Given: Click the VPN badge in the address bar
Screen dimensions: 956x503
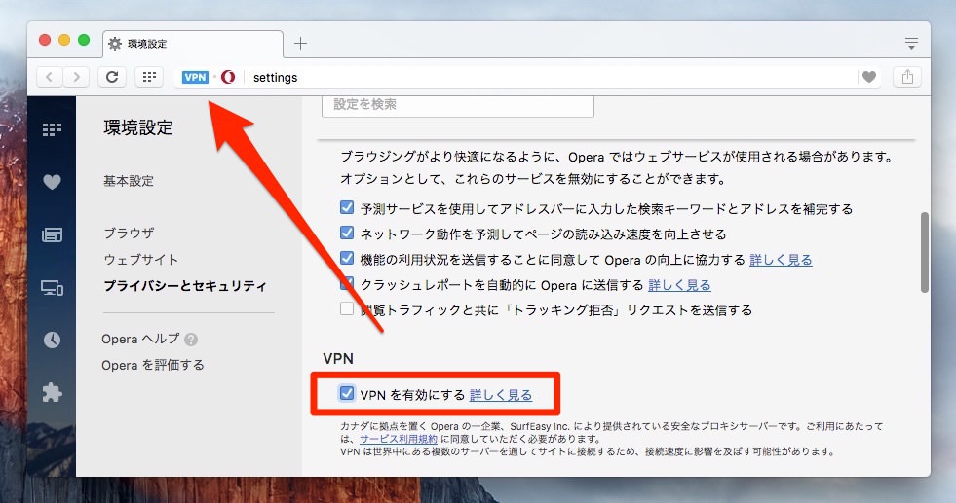Looking at the screenshot, I should pyautogui.click(x=195, y=77).
